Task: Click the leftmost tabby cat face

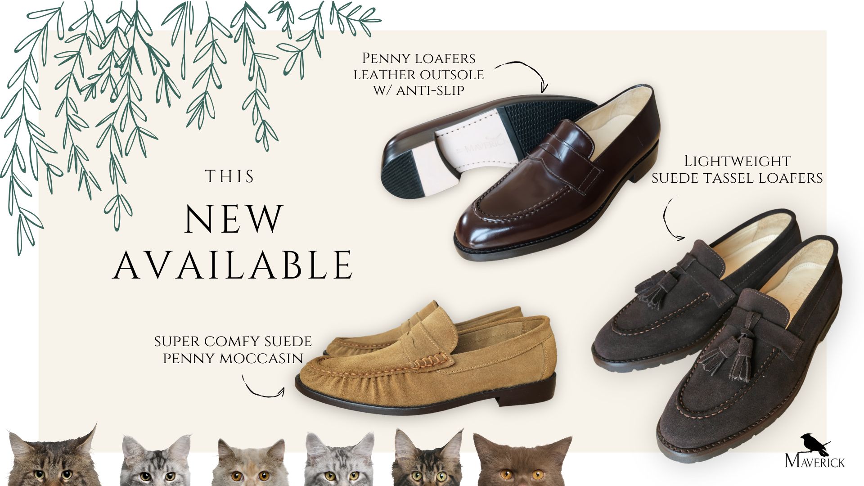Action: pos(52,457)
